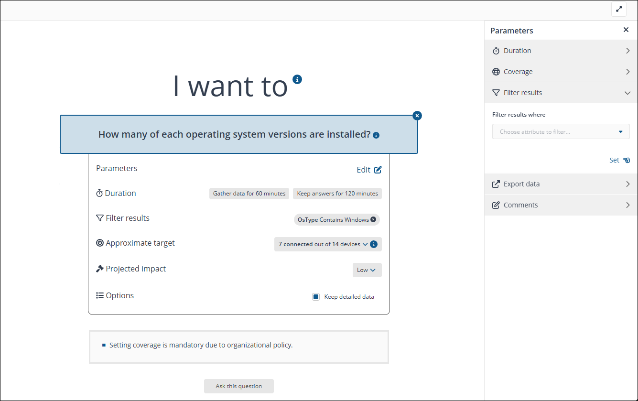
Task: Click the expand fullscreen arrows icon
Action: (619, 9)
